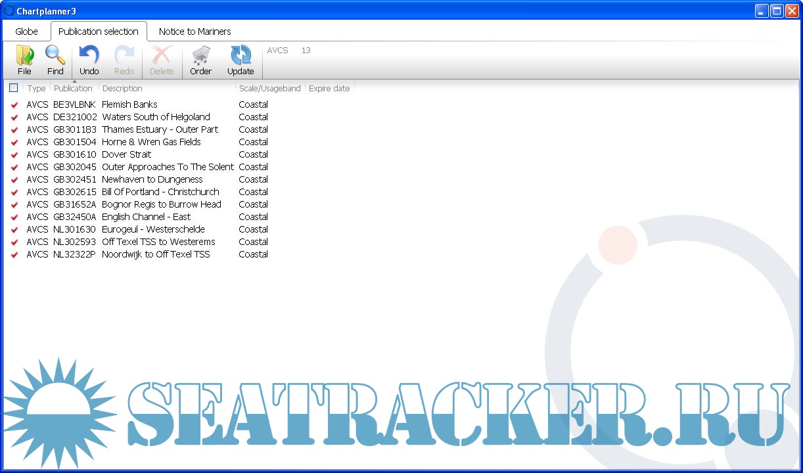
Task: Sort by the Publication column header
Action: tap(73, 89)
